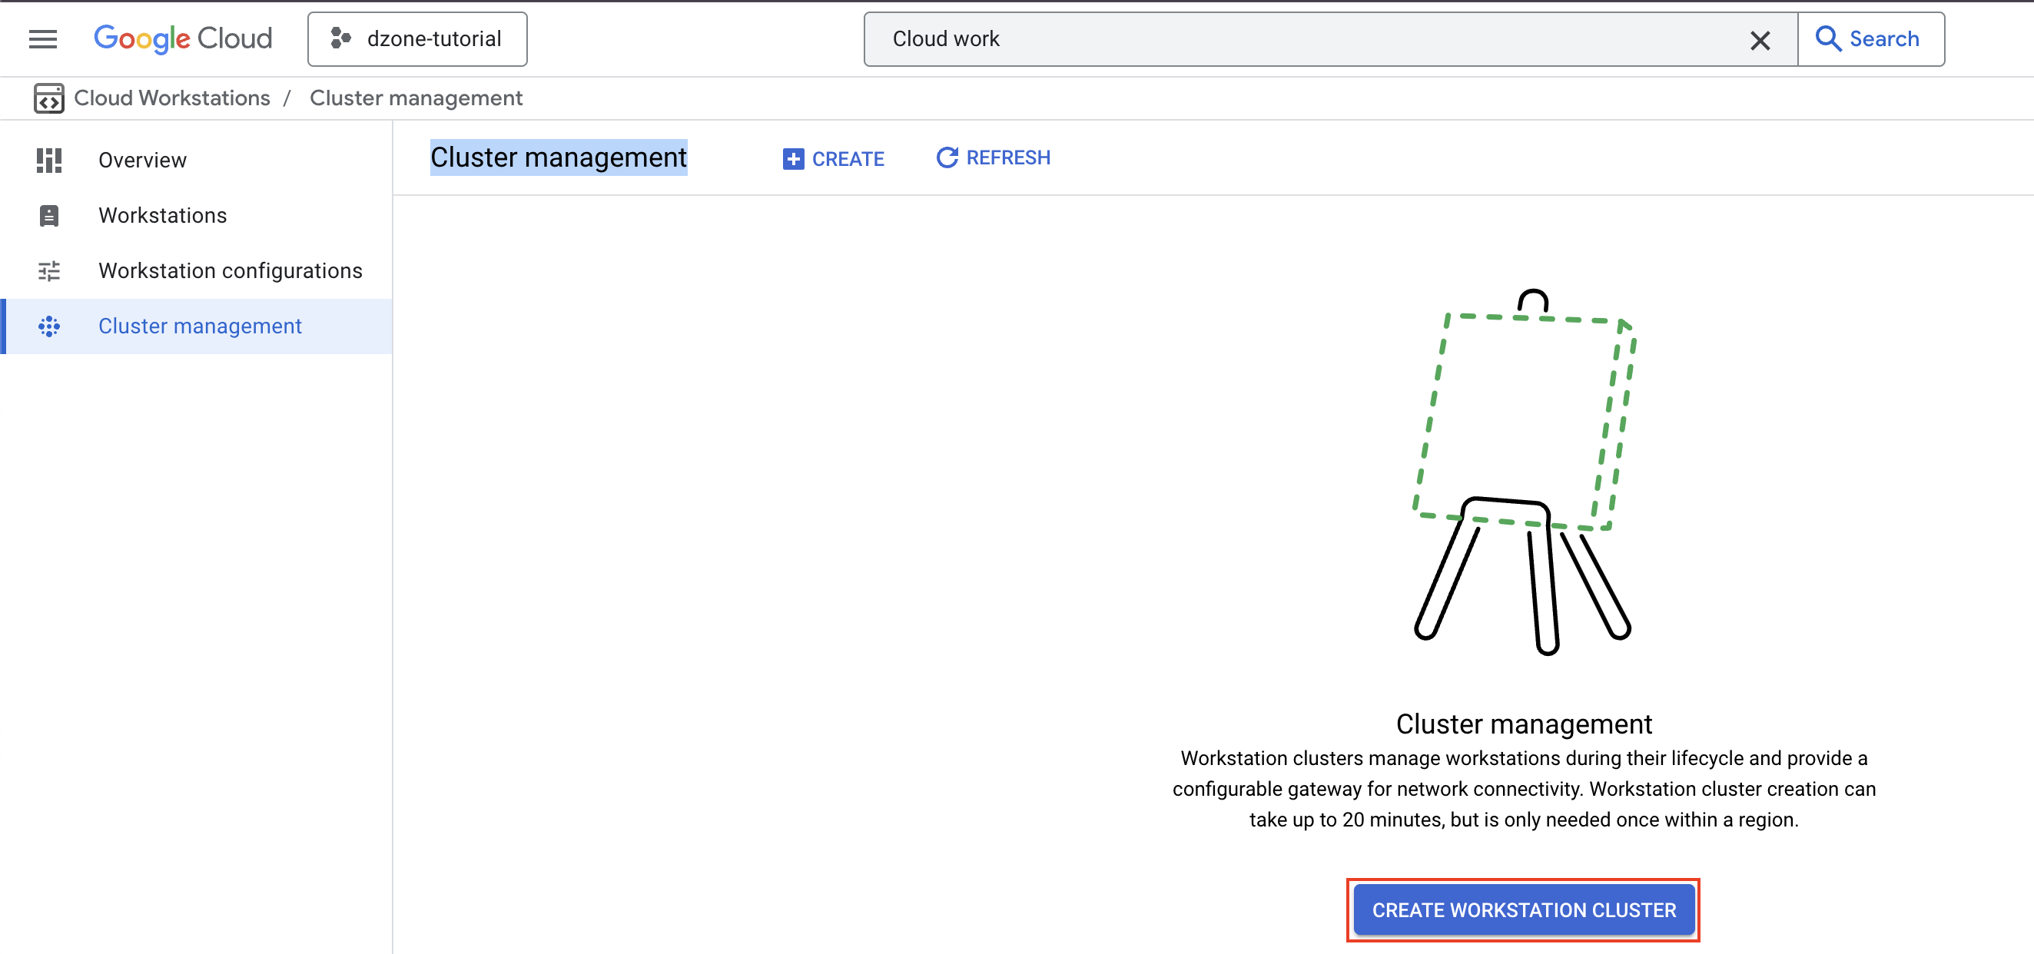
Task: Switch to Workstation configurations section
Action: point(231,270)
